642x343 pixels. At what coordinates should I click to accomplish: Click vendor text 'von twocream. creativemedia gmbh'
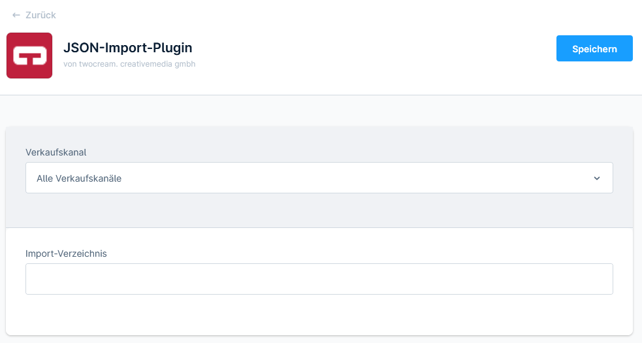[129, 64]
